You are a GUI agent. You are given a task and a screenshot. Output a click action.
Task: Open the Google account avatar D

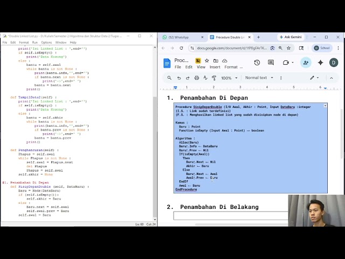[334, 63]
